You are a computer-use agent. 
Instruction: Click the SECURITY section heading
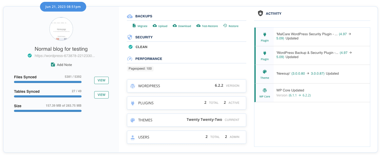[x=144, y=37]
